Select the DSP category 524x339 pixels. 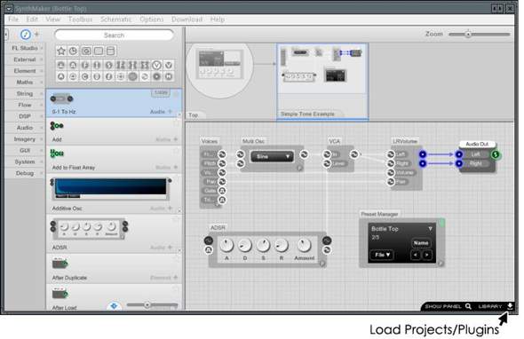pyautogui.click(x=25, y=116)
